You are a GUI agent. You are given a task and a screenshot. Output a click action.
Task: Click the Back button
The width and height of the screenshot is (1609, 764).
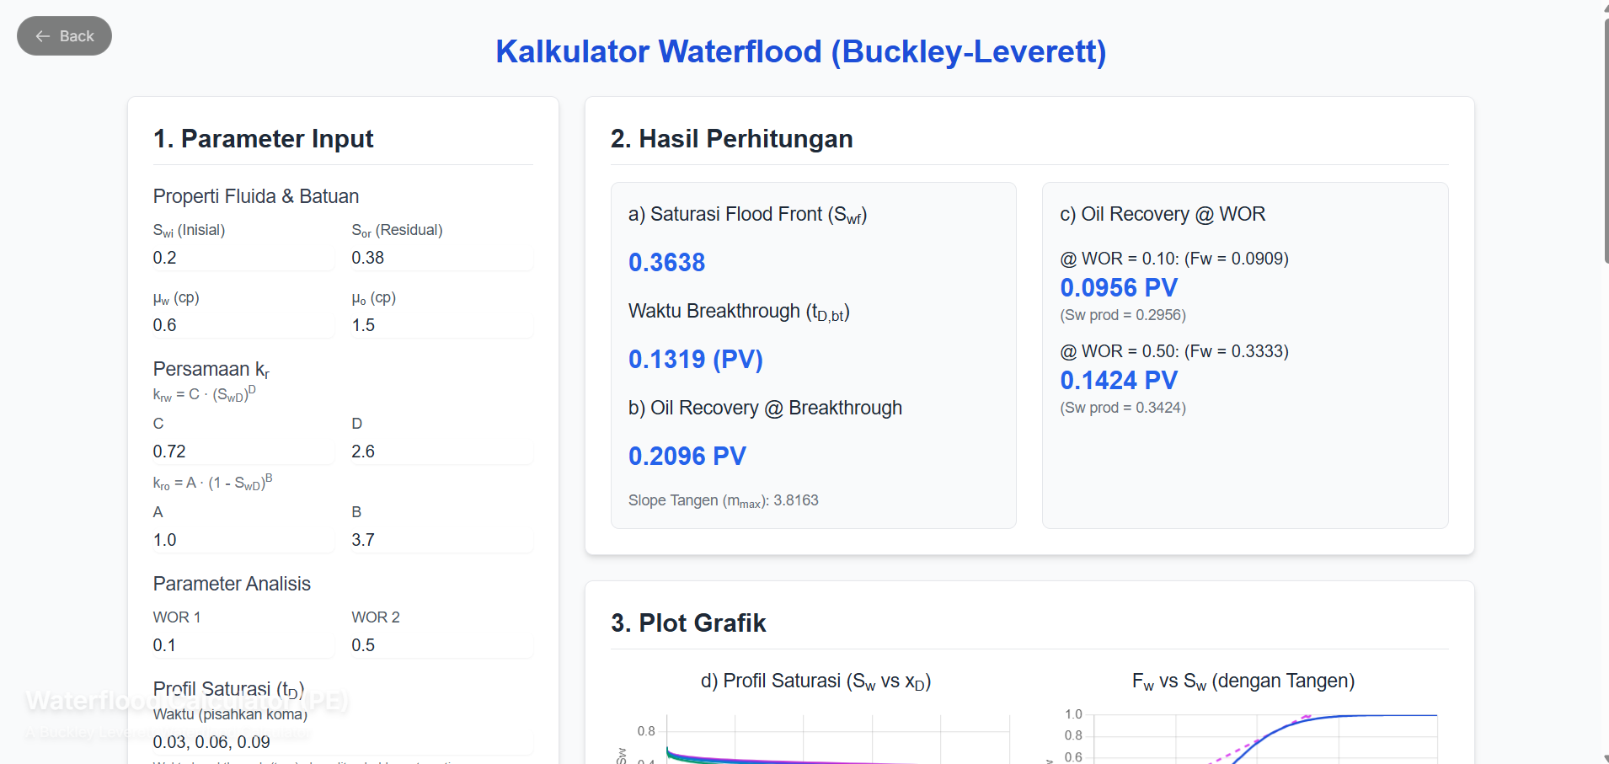pyautogui.click(x=64, y=36)
